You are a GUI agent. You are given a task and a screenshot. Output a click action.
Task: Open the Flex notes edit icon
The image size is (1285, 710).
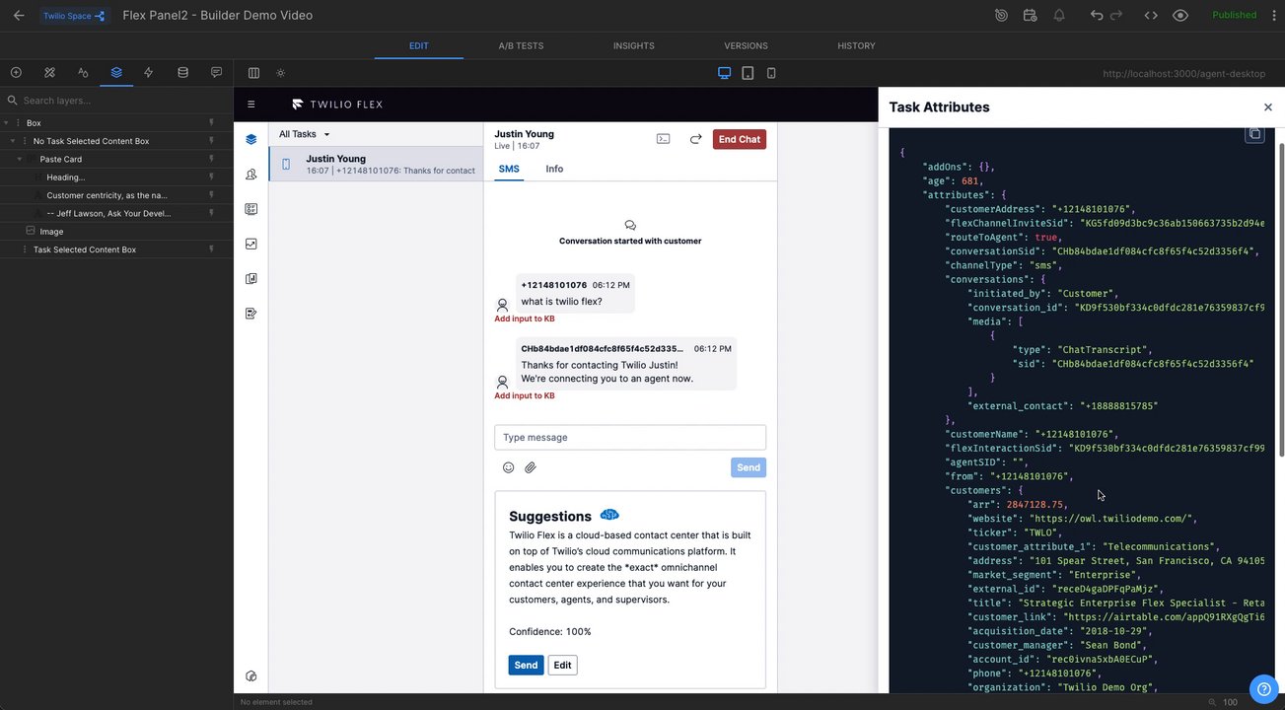coord(250,314)
